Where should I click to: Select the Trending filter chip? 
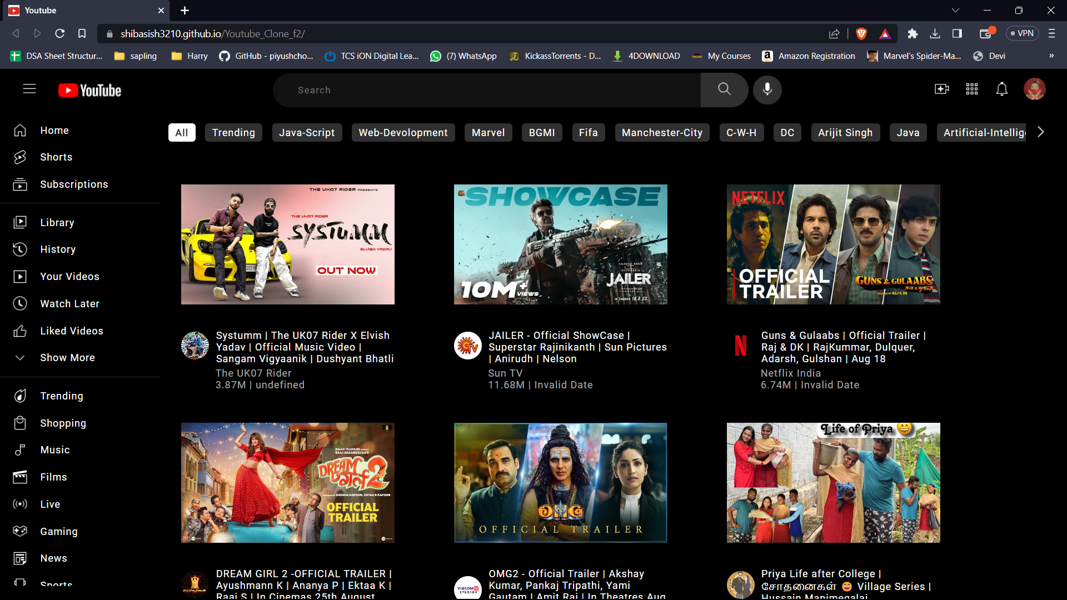click(233, 132)
